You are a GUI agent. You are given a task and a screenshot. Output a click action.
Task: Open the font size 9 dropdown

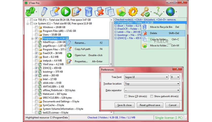tap(175, 77)
